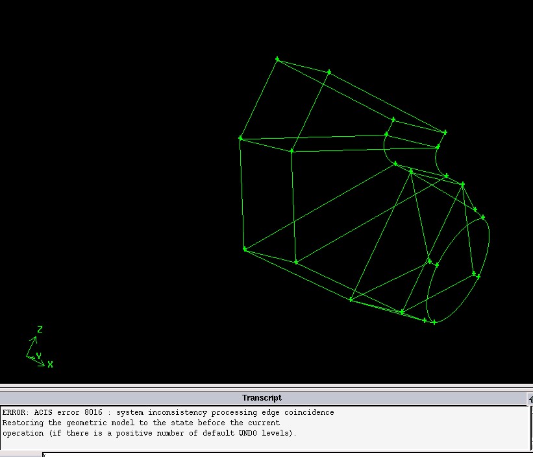The image size is (533, 457).
Task: Click the ACIS error 8016 message line
Action: tap(168, 412)
